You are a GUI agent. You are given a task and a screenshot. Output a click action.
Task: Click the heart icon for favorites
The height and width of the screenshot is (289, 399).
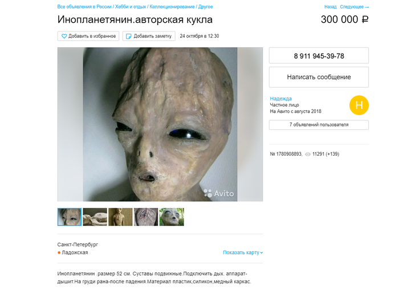64,36
